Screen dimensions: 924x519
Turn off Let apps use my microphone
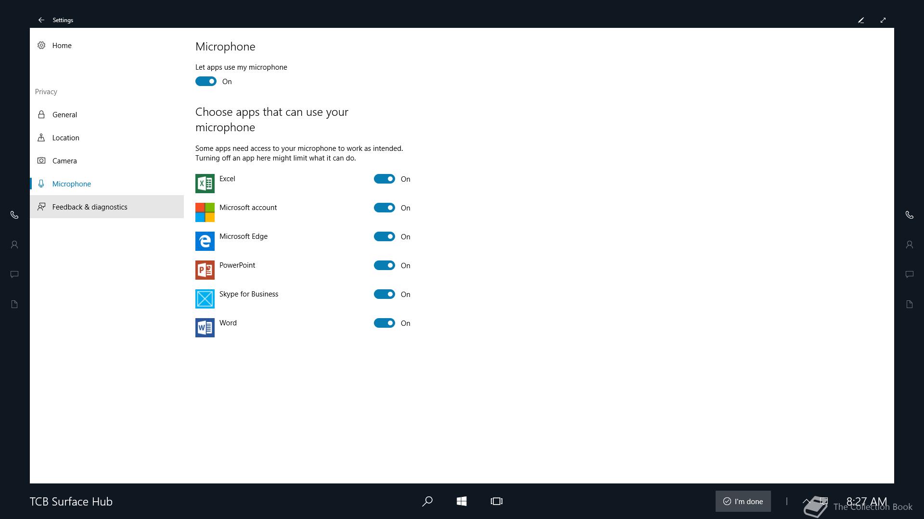click(206, 81)
